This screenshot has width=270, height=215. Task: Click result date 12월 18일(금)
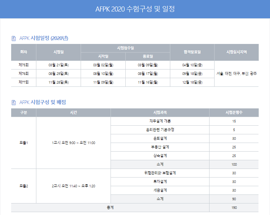(192, 82)
